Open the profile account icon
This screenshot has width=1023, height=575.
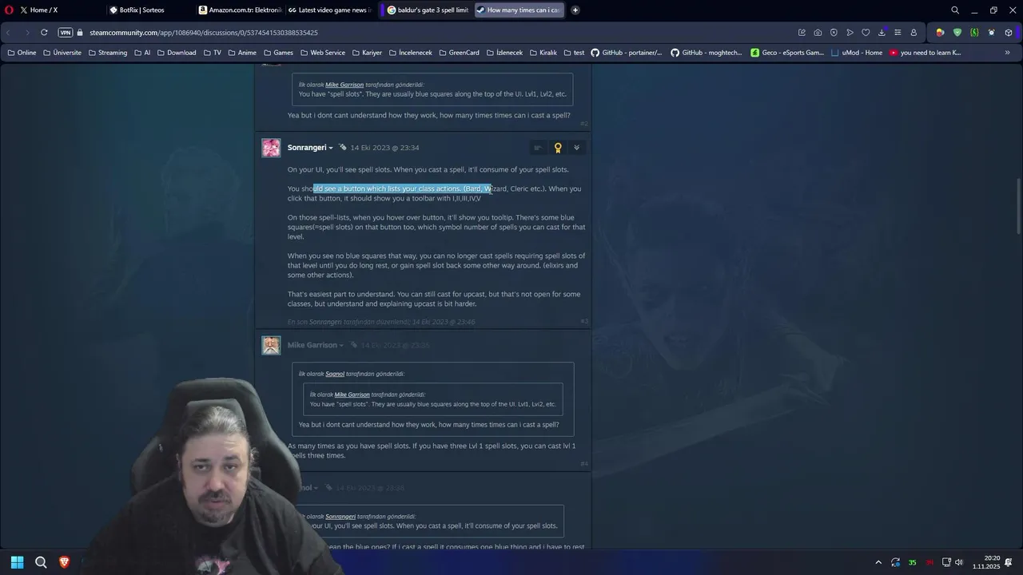point(914,33)
